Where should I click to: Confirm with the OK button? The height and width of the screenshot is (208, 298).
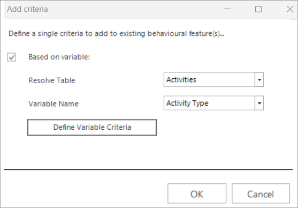(197, 194)
